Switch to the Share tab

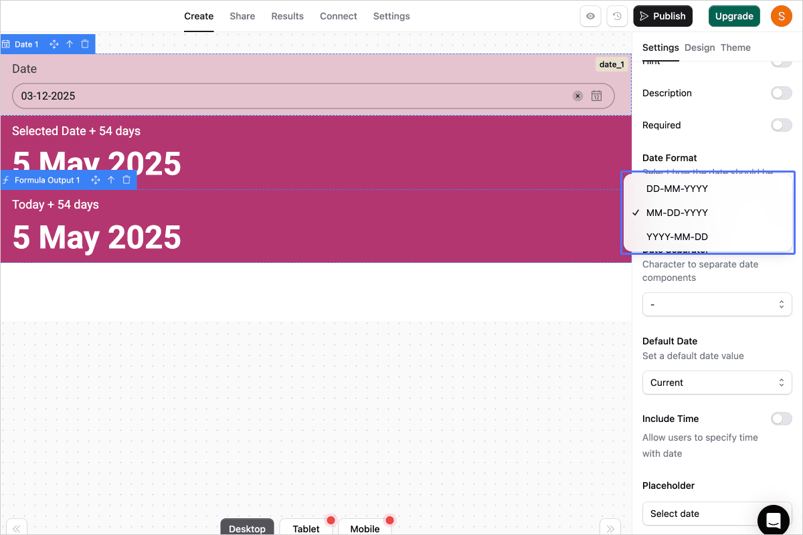coord(242,16)
